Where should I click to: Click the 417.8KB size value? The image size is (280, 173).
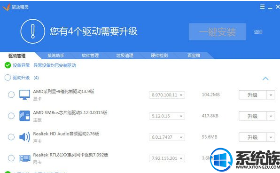[210, 116]
